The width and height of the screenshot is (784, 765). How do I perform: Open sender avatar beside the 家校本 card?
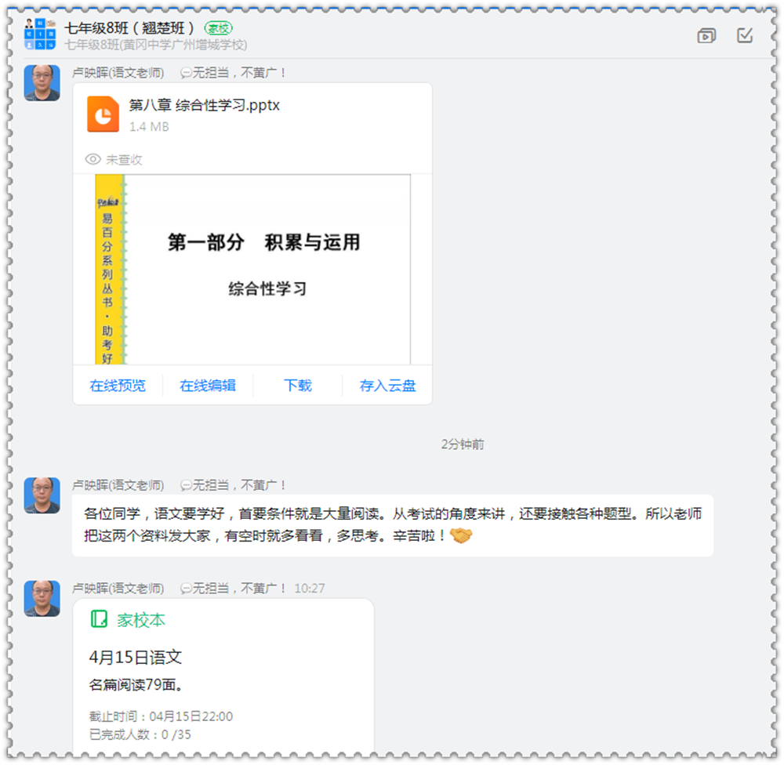(x=42, y=599)
